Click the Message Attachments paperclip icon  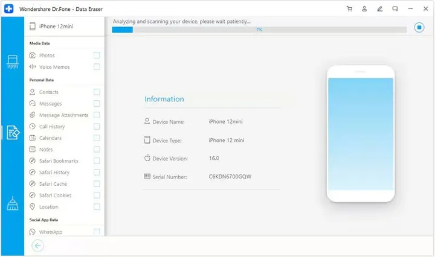(33, 115)
